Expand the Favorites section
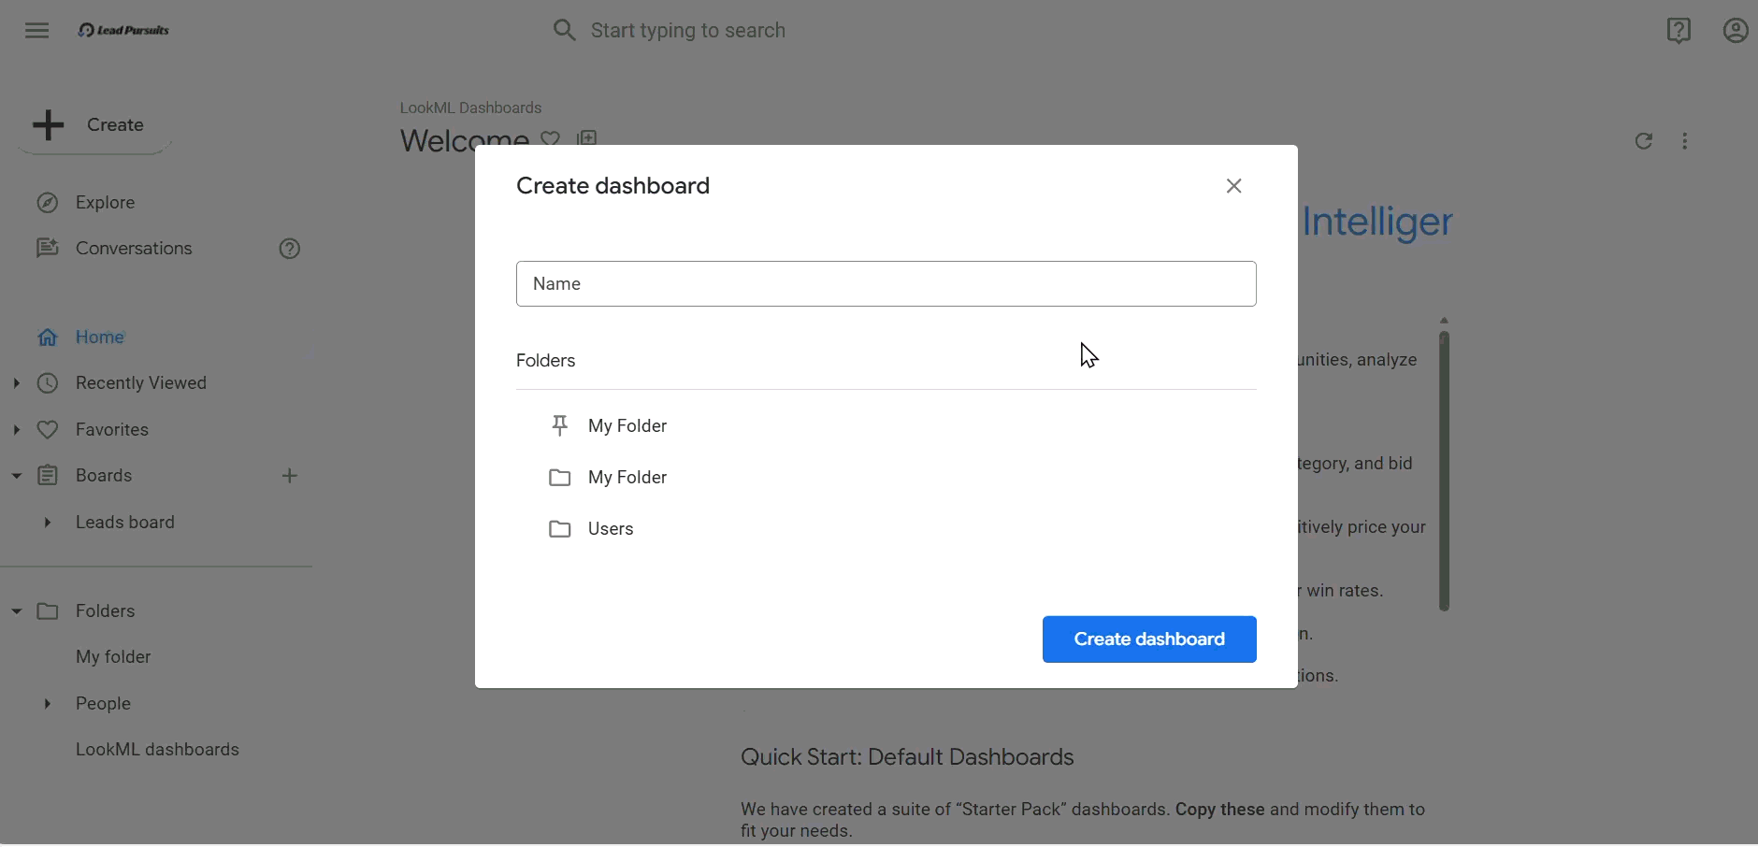The image size is (1758, 847). click(17, 430)
